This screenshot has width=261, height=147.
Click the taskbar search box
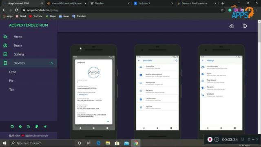point(42,143)
